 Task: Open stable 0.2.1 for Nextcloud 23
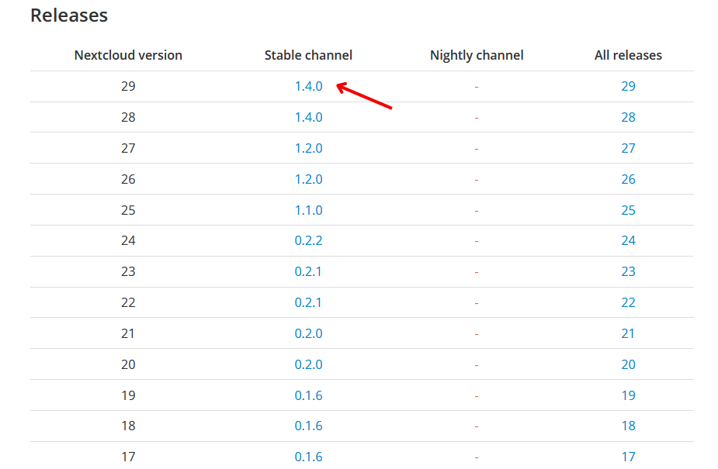(308, 271)
